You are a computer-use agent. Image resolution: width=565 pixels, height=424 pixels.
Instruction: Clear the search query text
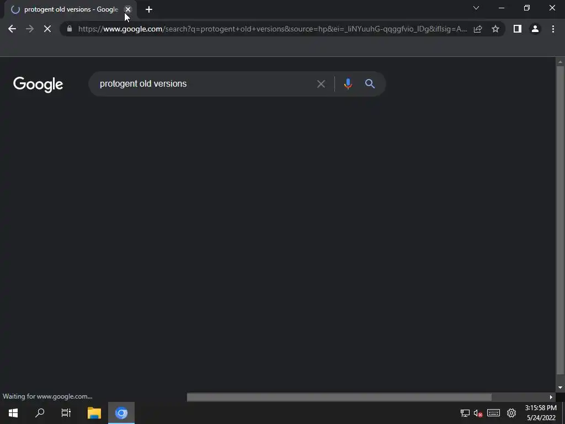pyautogui.click(x=321, y=84)
